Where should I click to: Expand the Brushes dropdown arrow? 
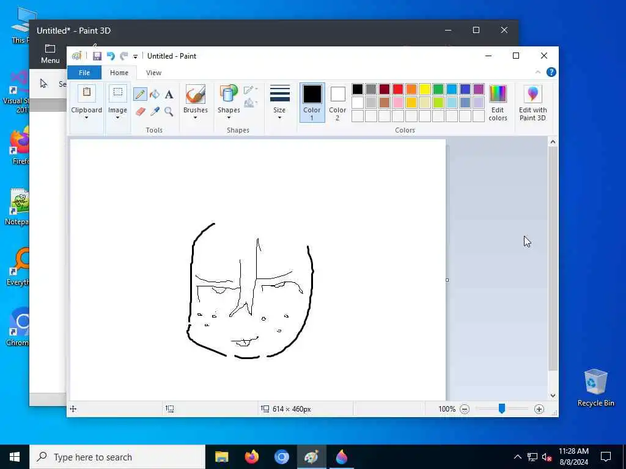coord(195,118)
